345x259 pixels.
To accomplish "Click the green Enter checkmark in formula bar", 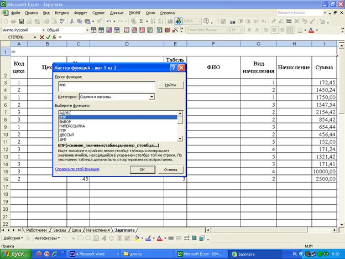I will point(47,37).
